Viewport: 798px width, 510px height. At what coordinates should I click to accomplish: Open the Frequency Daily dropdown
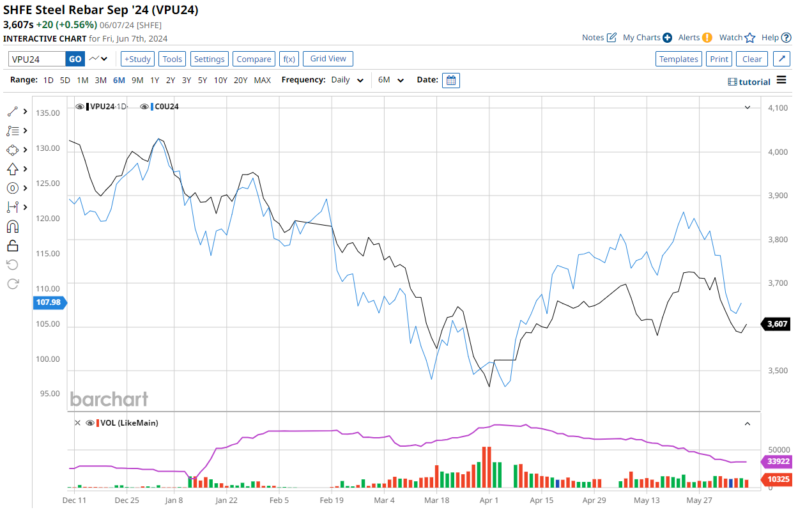pyautogui.click(x=348, y=81)
